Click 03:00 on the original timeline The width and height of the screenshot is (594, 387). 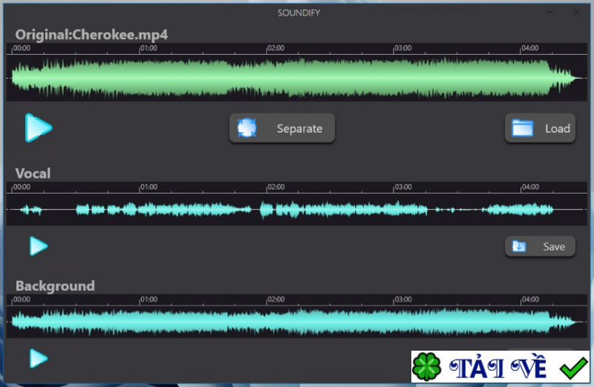point(402,48)
